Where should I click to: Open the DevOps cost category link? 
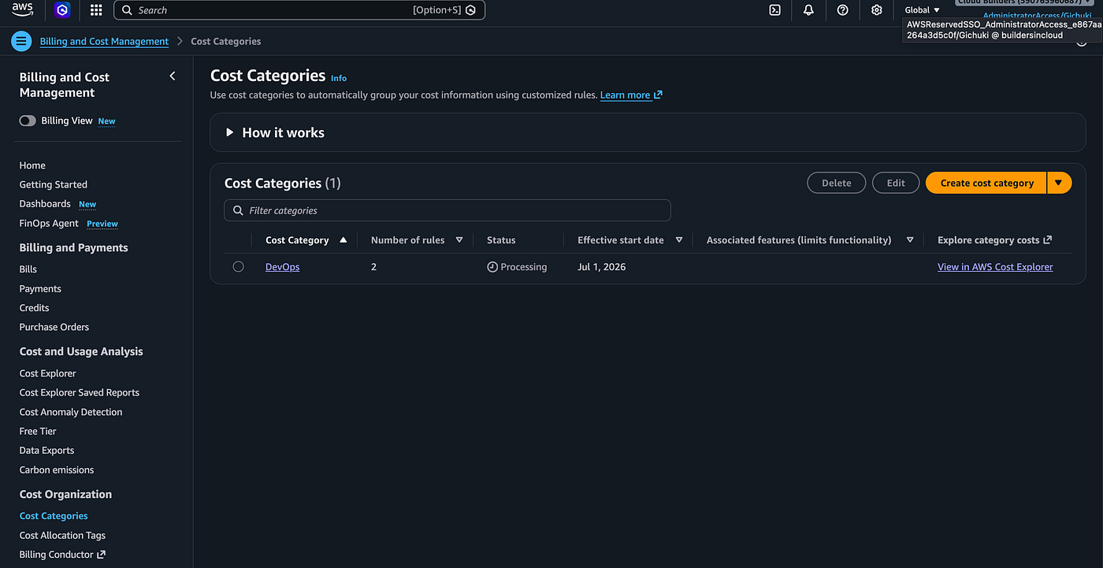pos(282,267)
